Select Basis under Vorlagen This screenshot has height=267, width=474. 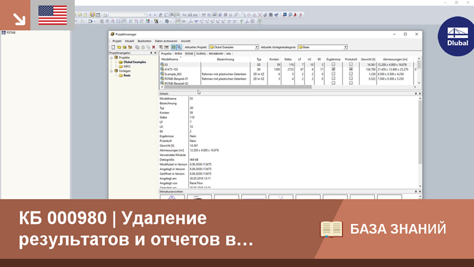click(127, 75)
